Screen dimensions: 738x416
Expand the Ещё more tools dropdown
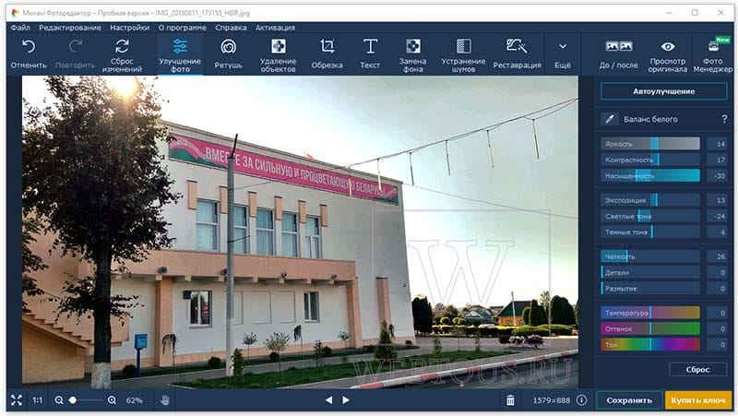tap(563, 54)
